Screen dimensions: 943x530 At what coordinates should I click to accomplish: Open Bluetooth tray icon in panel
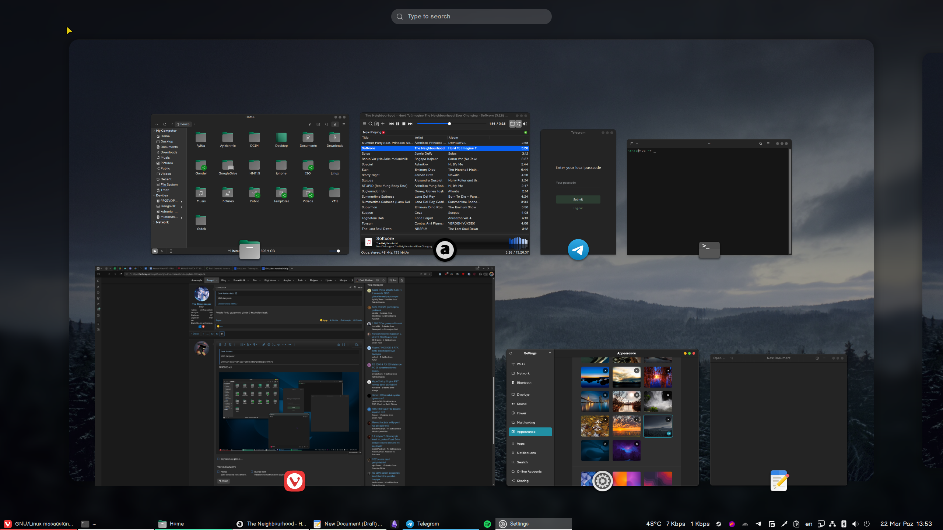coord(844,524)
